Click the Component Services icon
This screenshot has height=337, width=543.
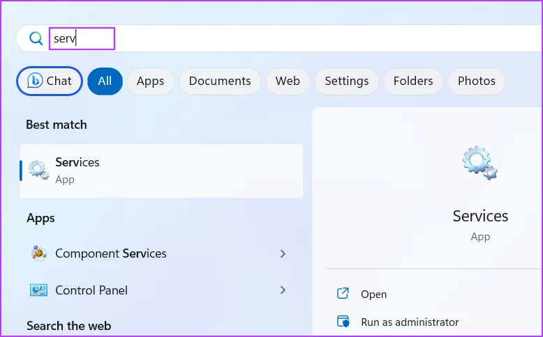pyautogui.click(x=39, y=253)
